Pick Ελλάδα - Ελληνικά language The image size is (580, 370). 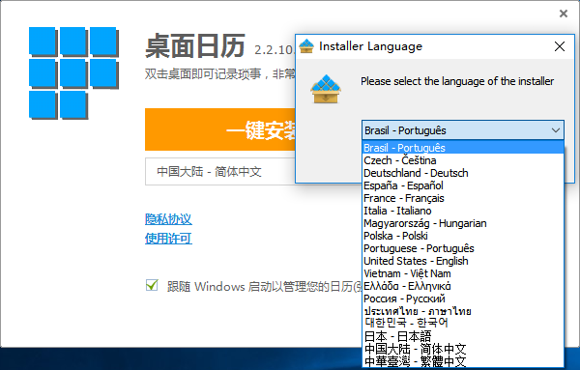(x=463, y=286)
